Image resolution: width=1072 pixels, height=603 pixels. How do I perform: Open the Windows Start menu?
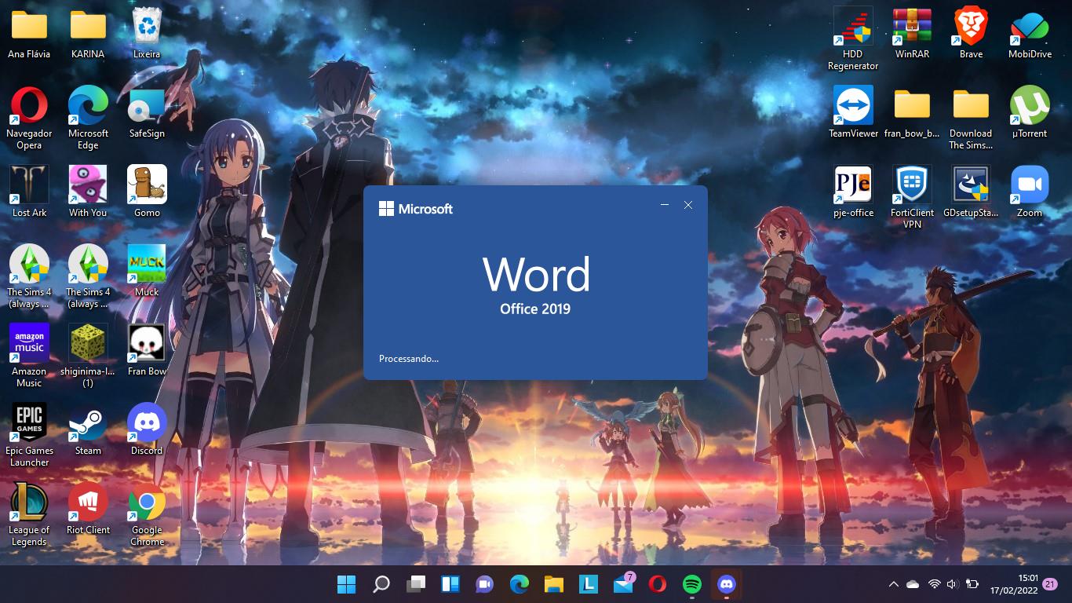tap(346, 584)
